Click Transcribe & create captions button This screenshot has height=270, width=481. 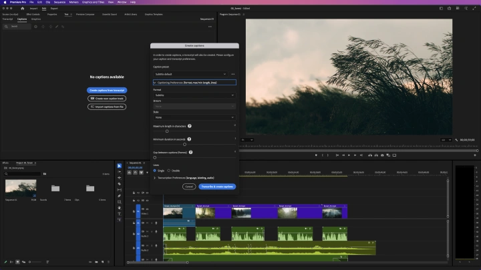click(x=217, y=187)
